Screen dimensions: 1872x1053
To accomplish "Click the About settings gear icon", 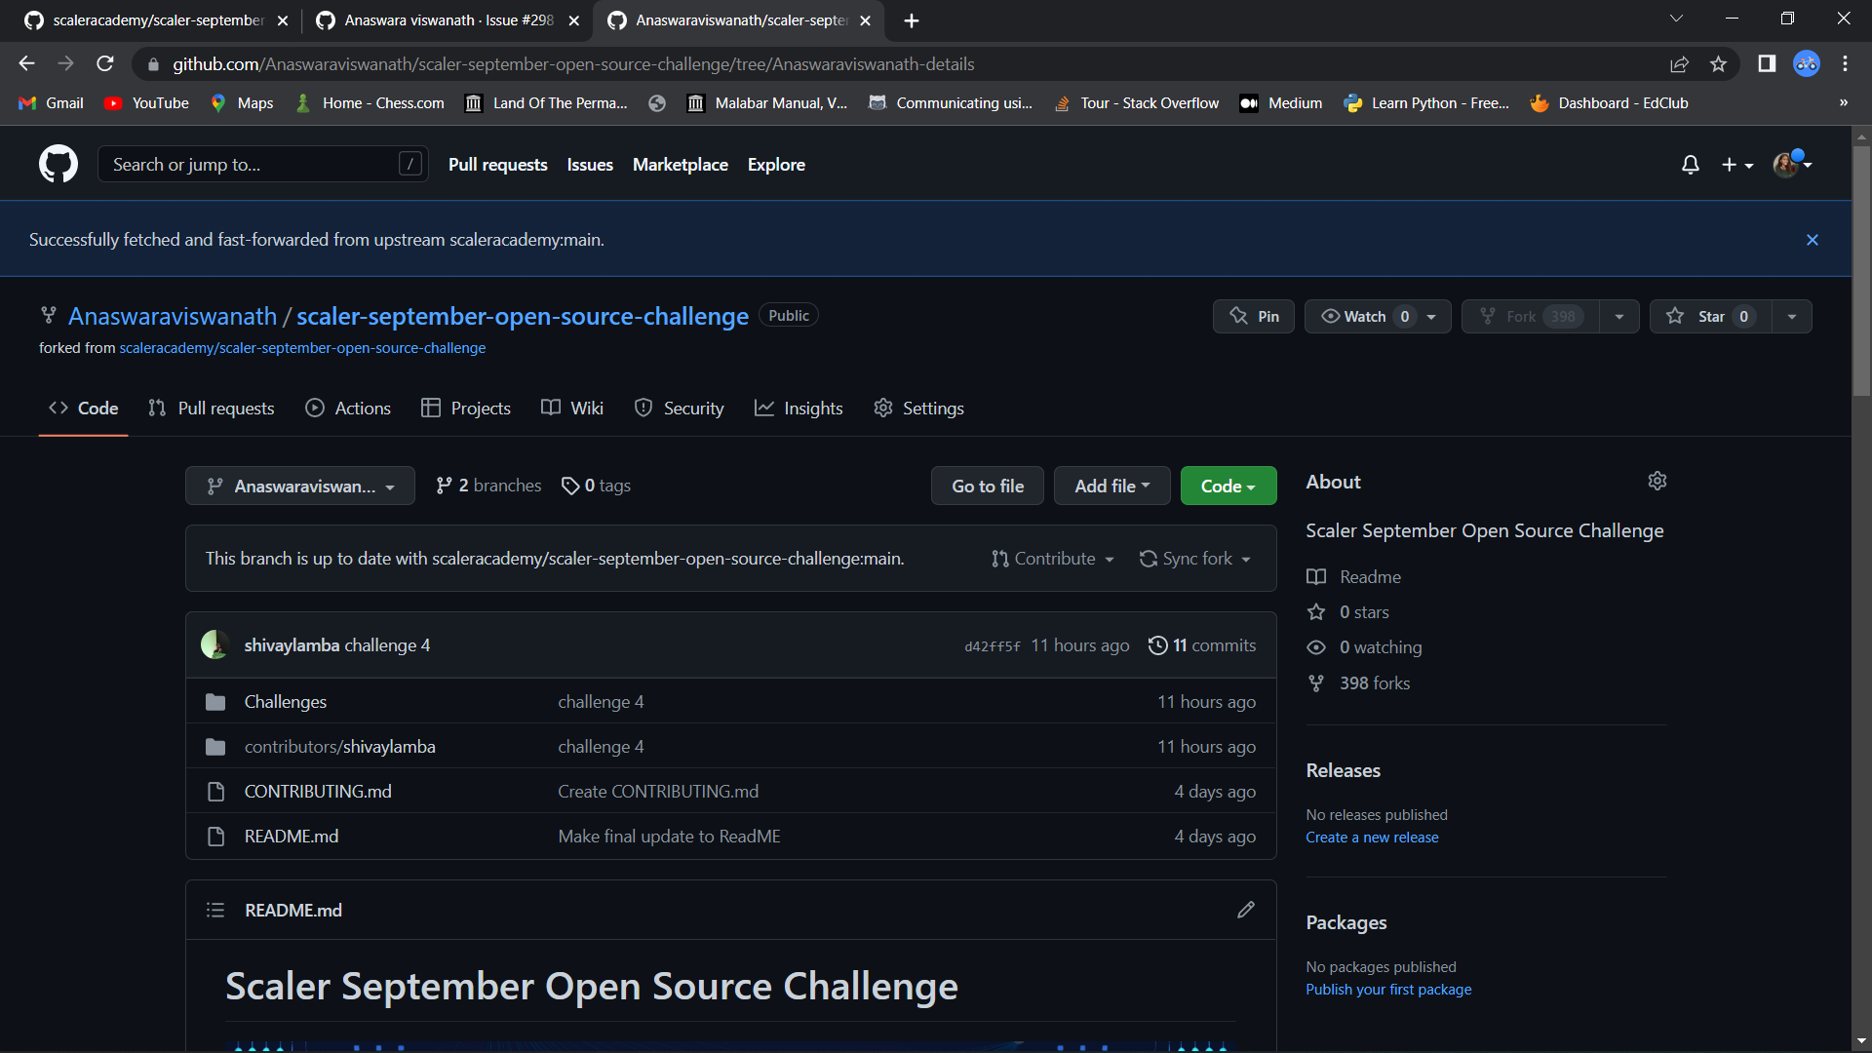I will click(1657, 481).
